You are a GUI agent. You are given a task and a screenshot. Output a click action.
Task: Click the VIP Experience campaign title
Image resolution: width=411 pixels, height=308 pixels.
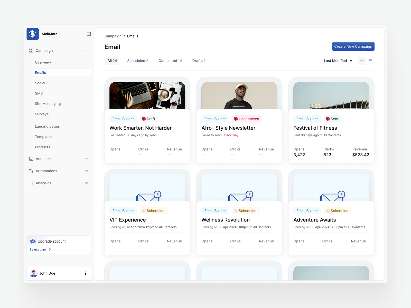tap(127, 220)
